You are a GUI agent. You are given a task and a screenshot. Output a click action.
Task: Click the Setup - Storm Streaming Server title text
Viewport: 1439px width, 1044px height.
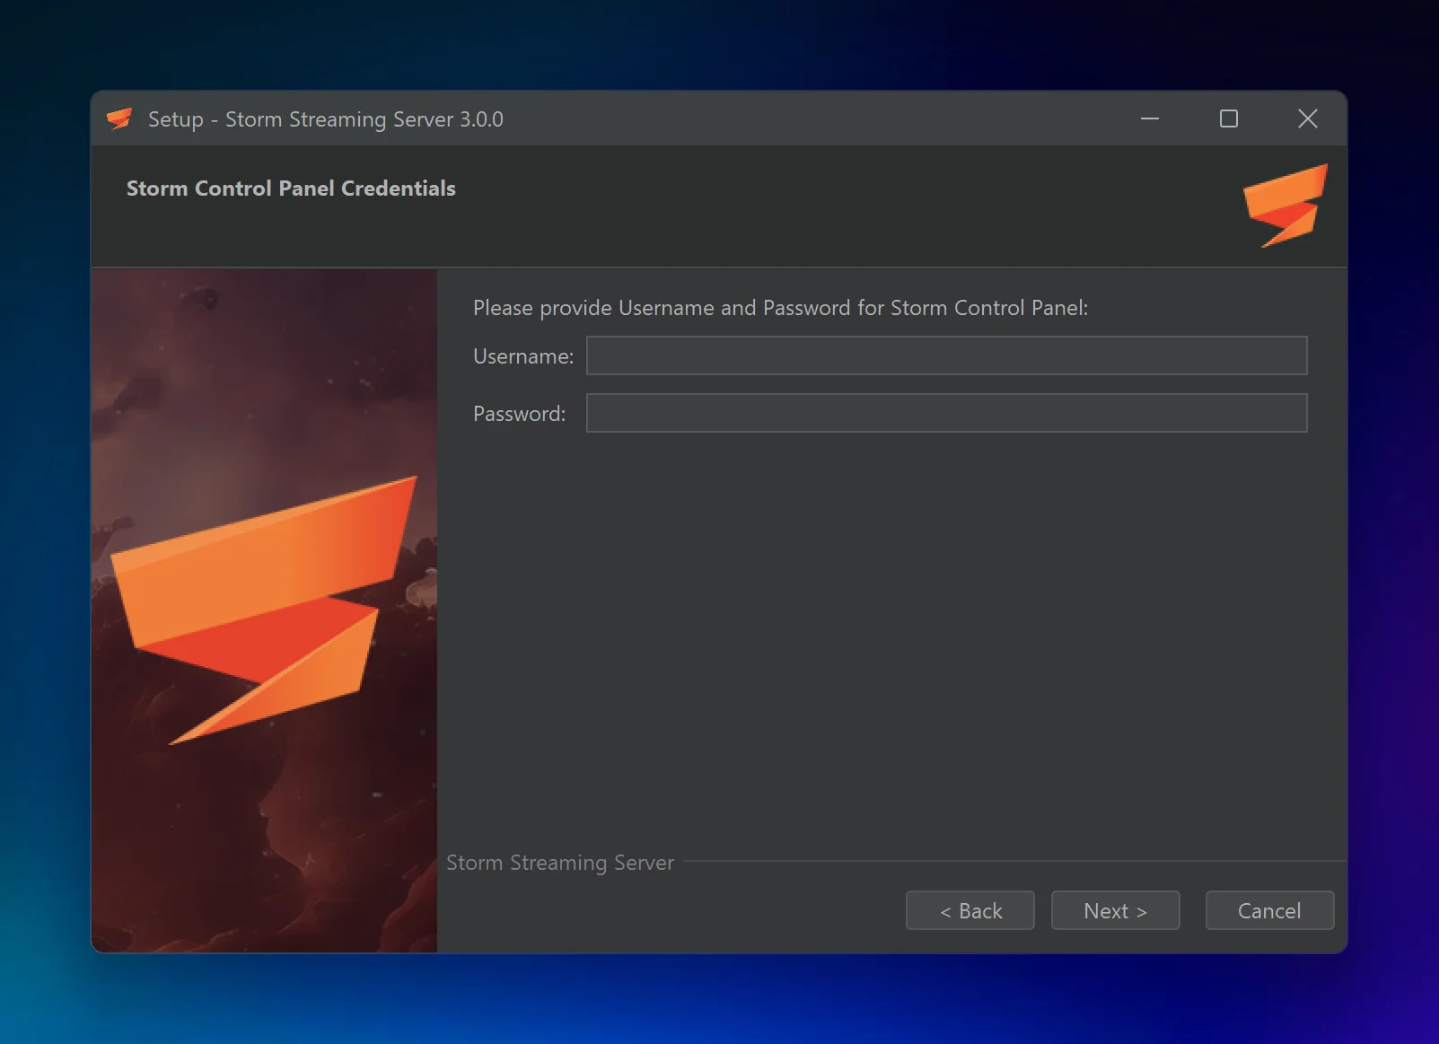click(x=325, y=118)
